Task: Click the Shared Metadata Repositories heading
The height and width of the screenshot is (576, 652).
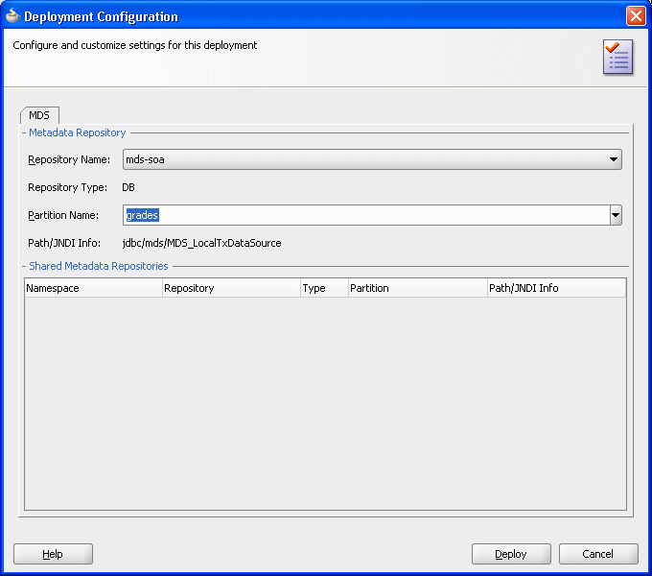Action: pyautogui.click(x=99, y=266)
